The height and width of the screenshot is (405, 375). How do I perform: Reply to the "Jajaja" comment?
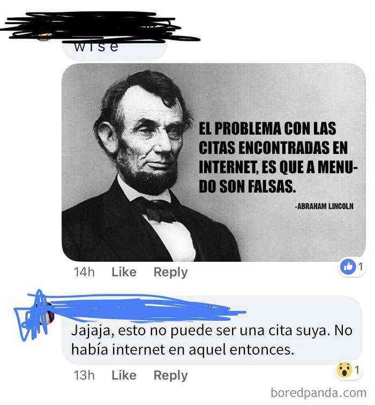pos(170,376)
